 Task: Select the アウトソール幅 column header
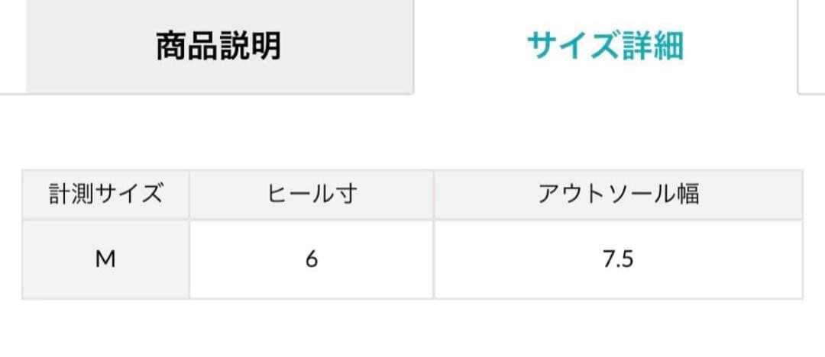point(618,195)
